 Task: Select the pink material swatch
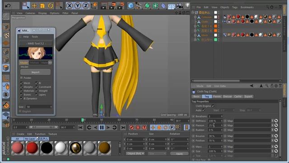(x=18, y=148)
